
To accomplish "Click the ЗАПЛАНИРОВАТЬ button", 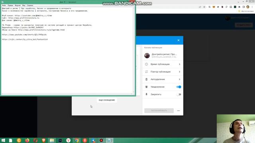I will pyautogui.click(x=159, y=110).
